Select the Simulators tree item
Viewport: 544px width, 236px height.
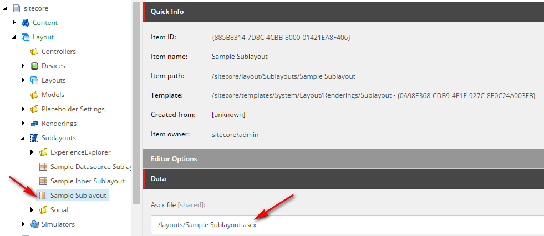[x=58, y=224]
